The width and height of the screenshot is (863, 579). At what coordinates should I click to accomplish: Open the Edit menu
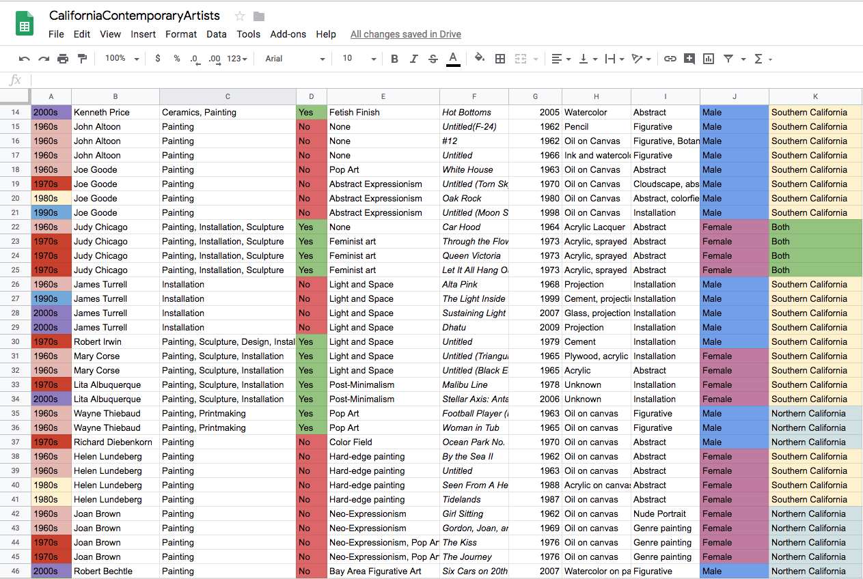[x=82, y=34]
